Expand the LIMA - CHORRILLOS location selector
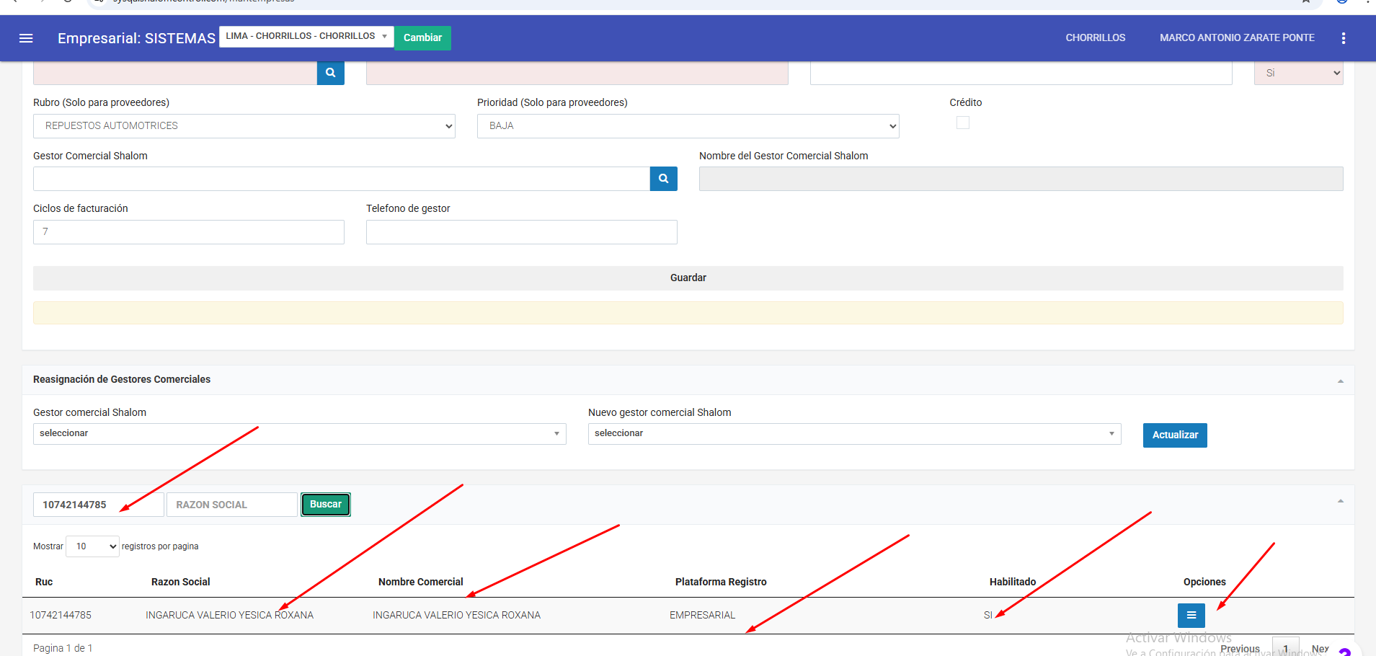The height and width of the screenshot is (656, 1376). click(306, 37)
